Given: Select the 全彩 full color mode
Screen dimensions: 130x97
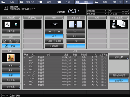Looking at the screenshot, I should tap(11, 75).
